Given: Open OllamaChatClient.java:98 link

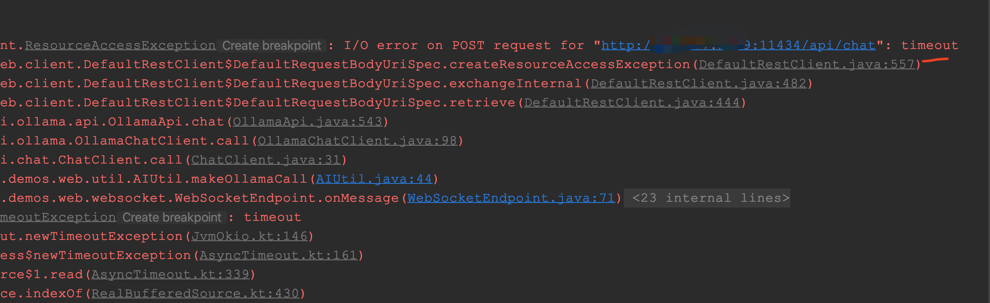Looking at the screenshot, I should coord(357,141).
